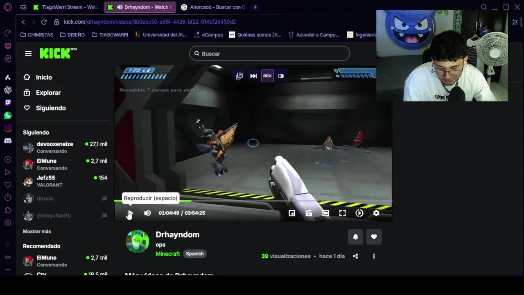Open Opera sidebar settings gear
Viewport: 524px width, 295px height.
click(x=8, y=223)
